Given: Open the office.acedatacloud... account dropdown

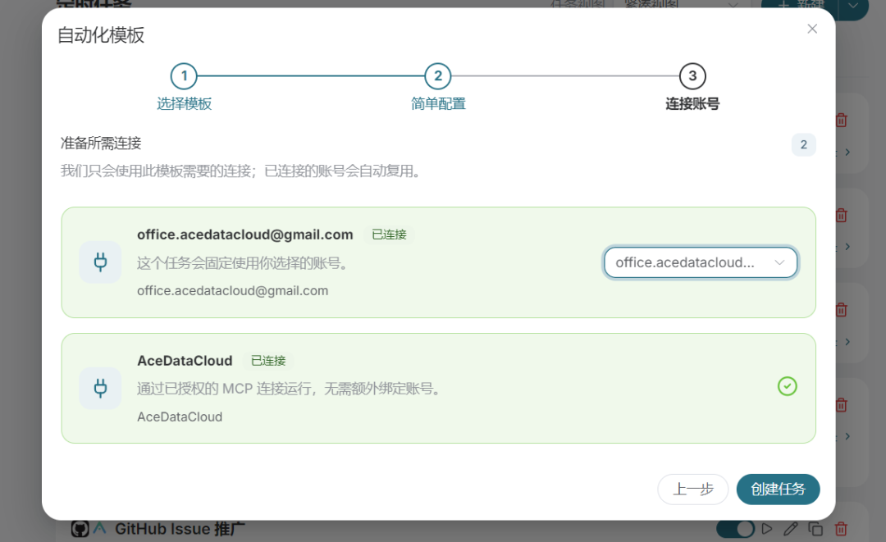Looking at the screenshot, I should pos(701,262).
